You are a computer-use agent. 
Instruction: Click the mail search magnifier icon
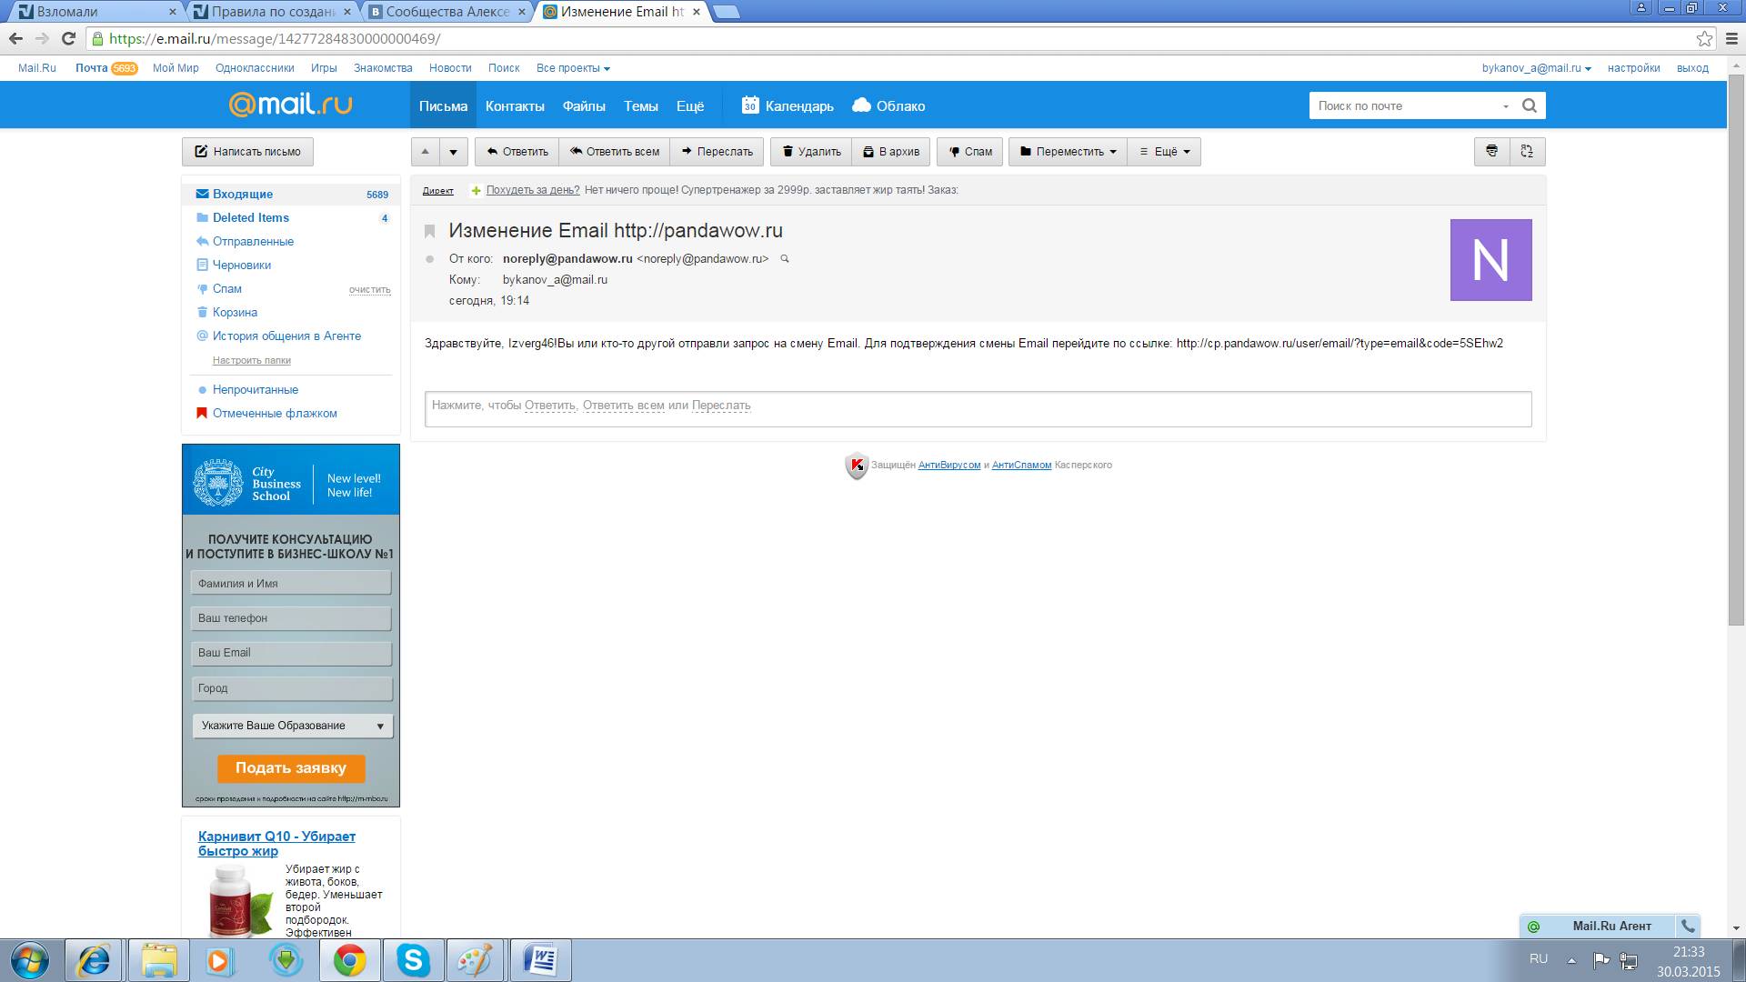(x=1530, y=105)
